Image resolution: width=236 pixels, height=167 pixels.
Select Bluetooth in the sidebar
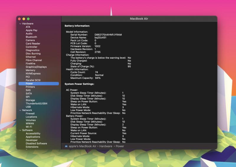tap(31, 37)
